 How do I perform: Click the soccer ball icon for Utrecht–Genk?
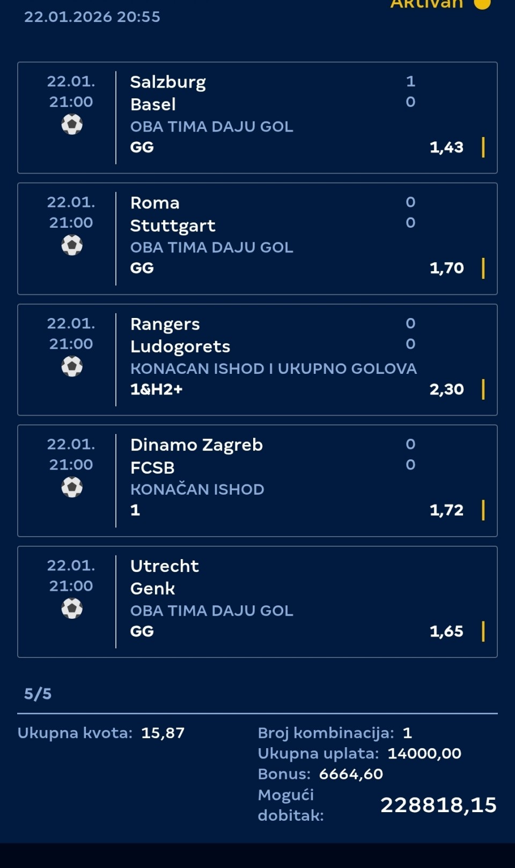coord(71,609)
